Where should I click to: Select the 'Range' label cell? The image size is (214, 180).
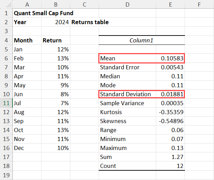coord(127,130)
